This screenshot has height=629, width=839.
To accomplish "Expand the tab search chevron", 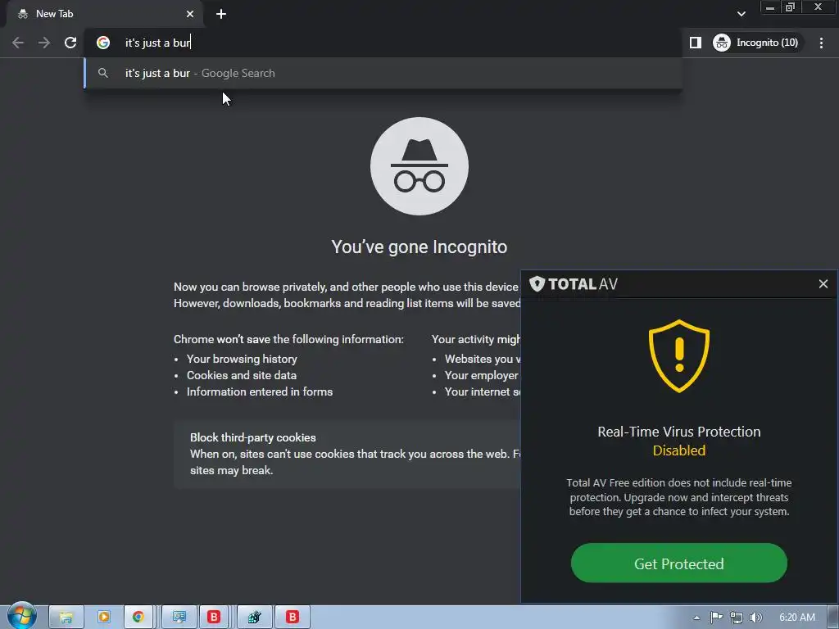I will point(741,14).
